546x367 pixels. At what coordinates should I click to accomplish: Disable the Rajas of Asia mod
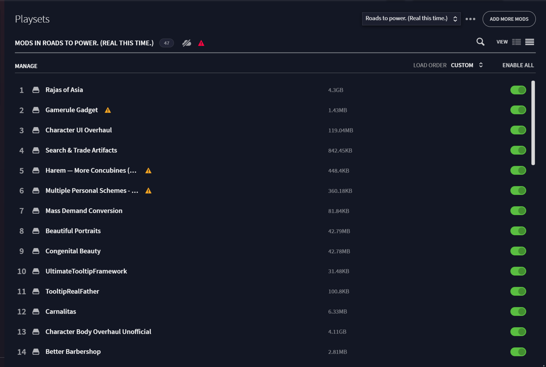point(518,90)
